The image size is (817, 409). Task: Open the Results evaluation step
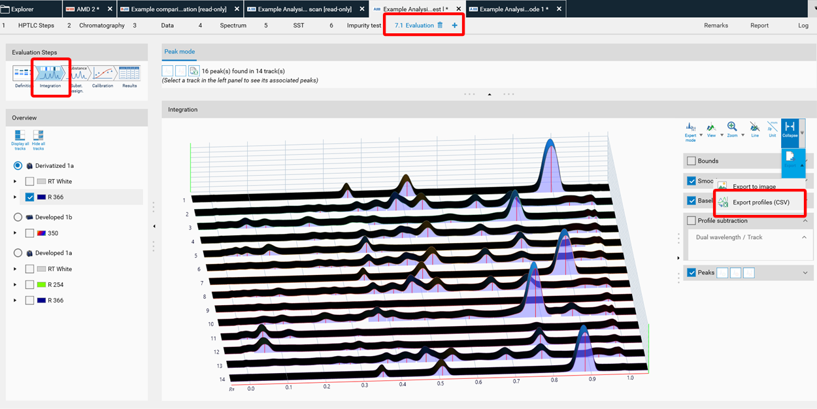pos(128,75)
